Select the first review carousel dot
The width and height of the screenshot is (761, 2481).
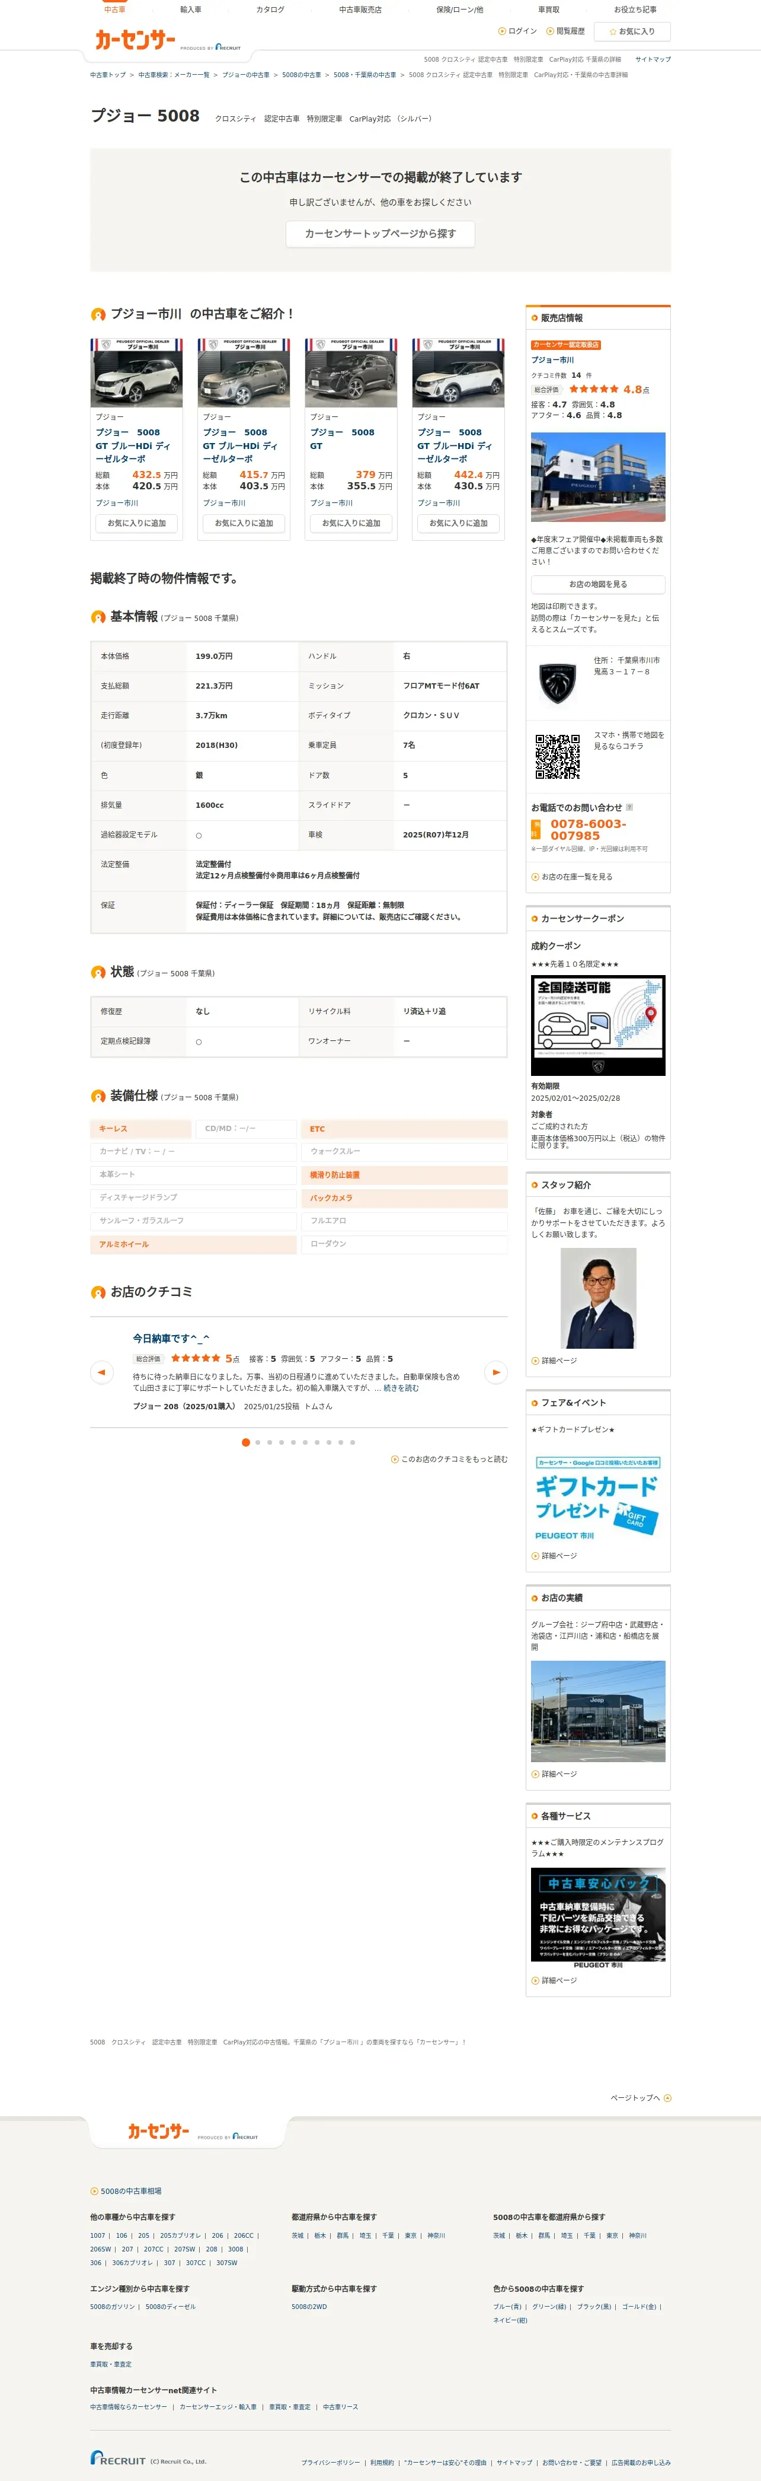(x=245, y=1442)
